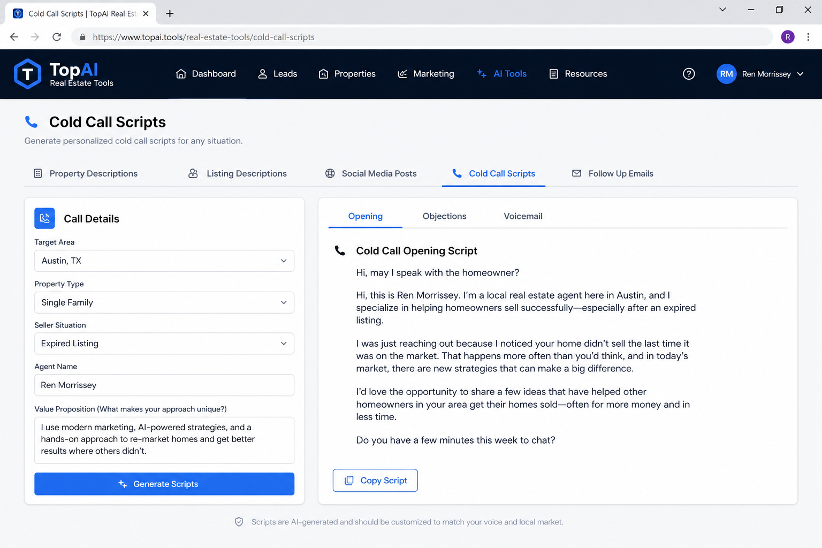Click the copy icon in Copy Script button
Viewport: 822px width, 548px height.
point(349,481)
